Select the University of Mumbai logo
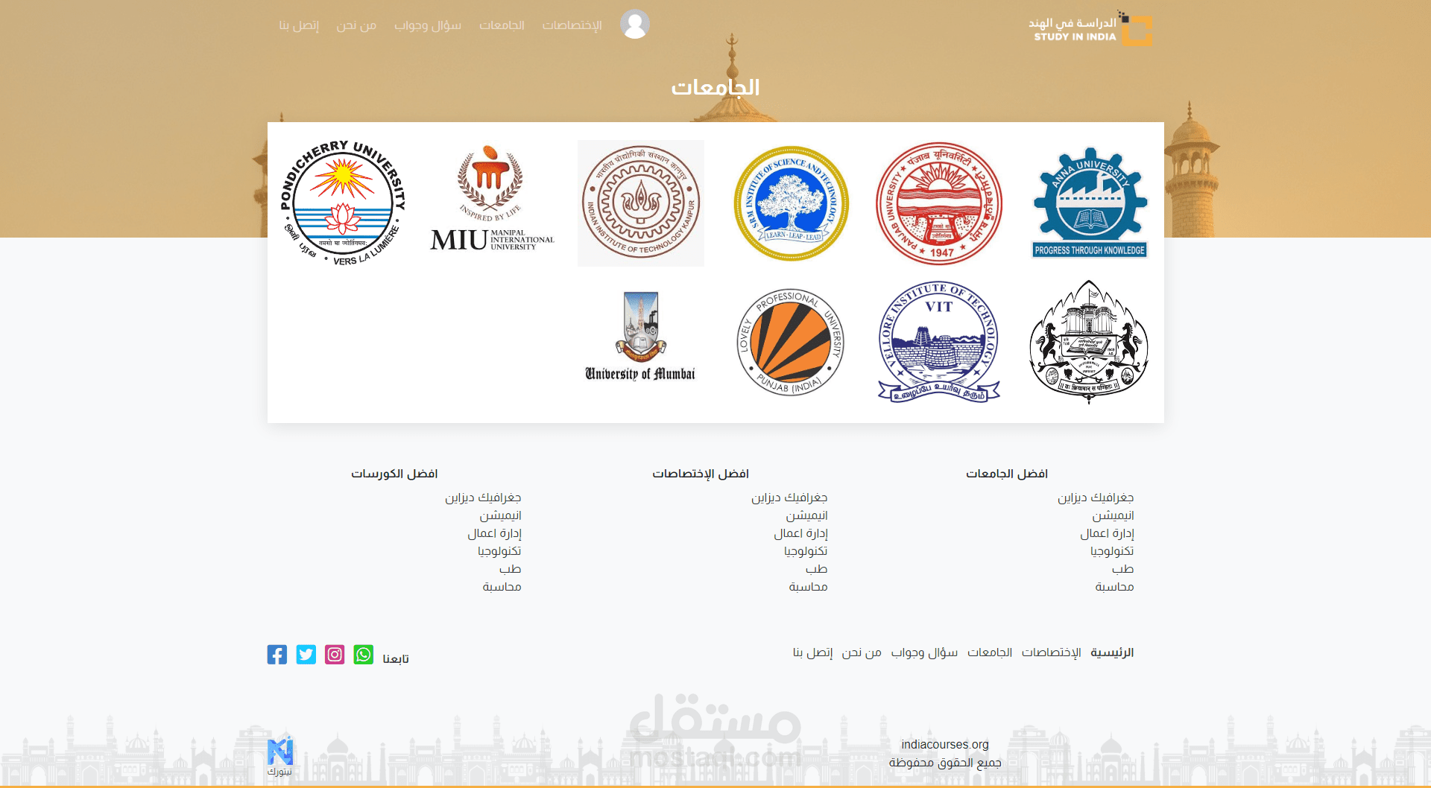 coord(641,337)
